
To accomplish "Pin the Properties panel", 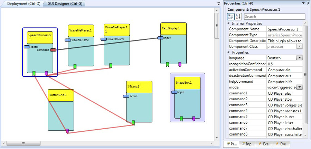I will pyautogui.click(x=308, y=3).
